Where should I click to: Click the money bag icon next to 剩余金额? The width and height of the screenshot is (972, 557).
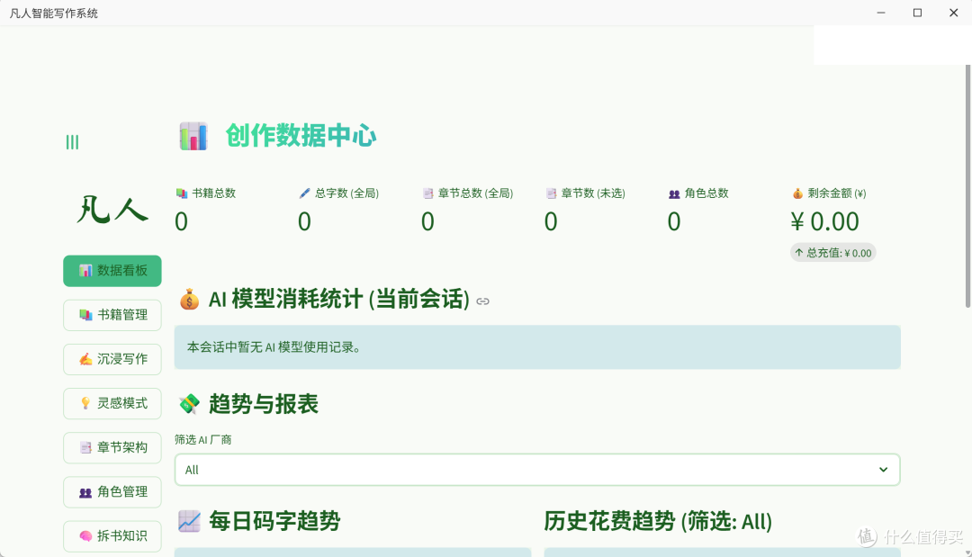point(797,193)
